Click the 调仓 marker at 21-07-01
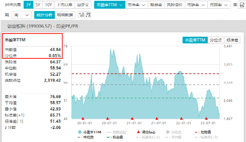Screen dimensions: 246x142 coord(157,118)
